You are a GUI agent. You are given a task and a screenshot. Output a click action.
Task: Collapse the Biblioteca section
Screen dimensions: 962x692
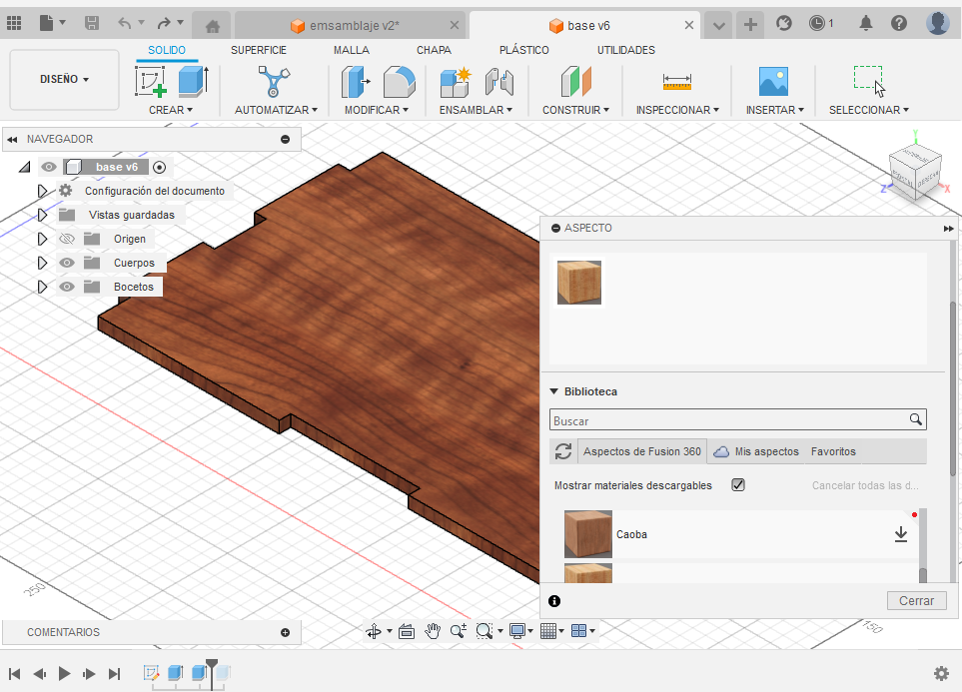(x=554, y=391)
